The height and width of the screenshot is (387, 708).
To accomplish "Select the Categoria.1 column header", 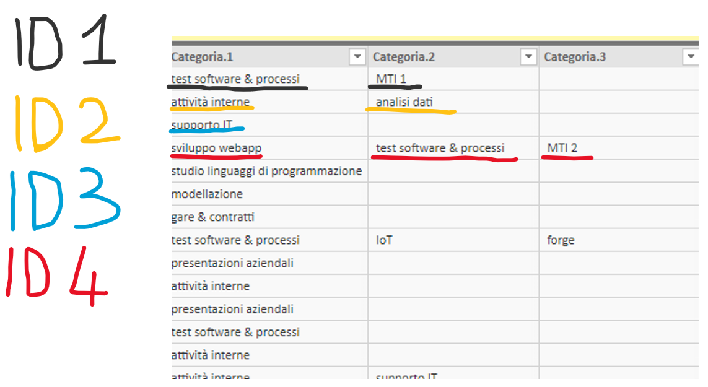I will tap(270, 57).
